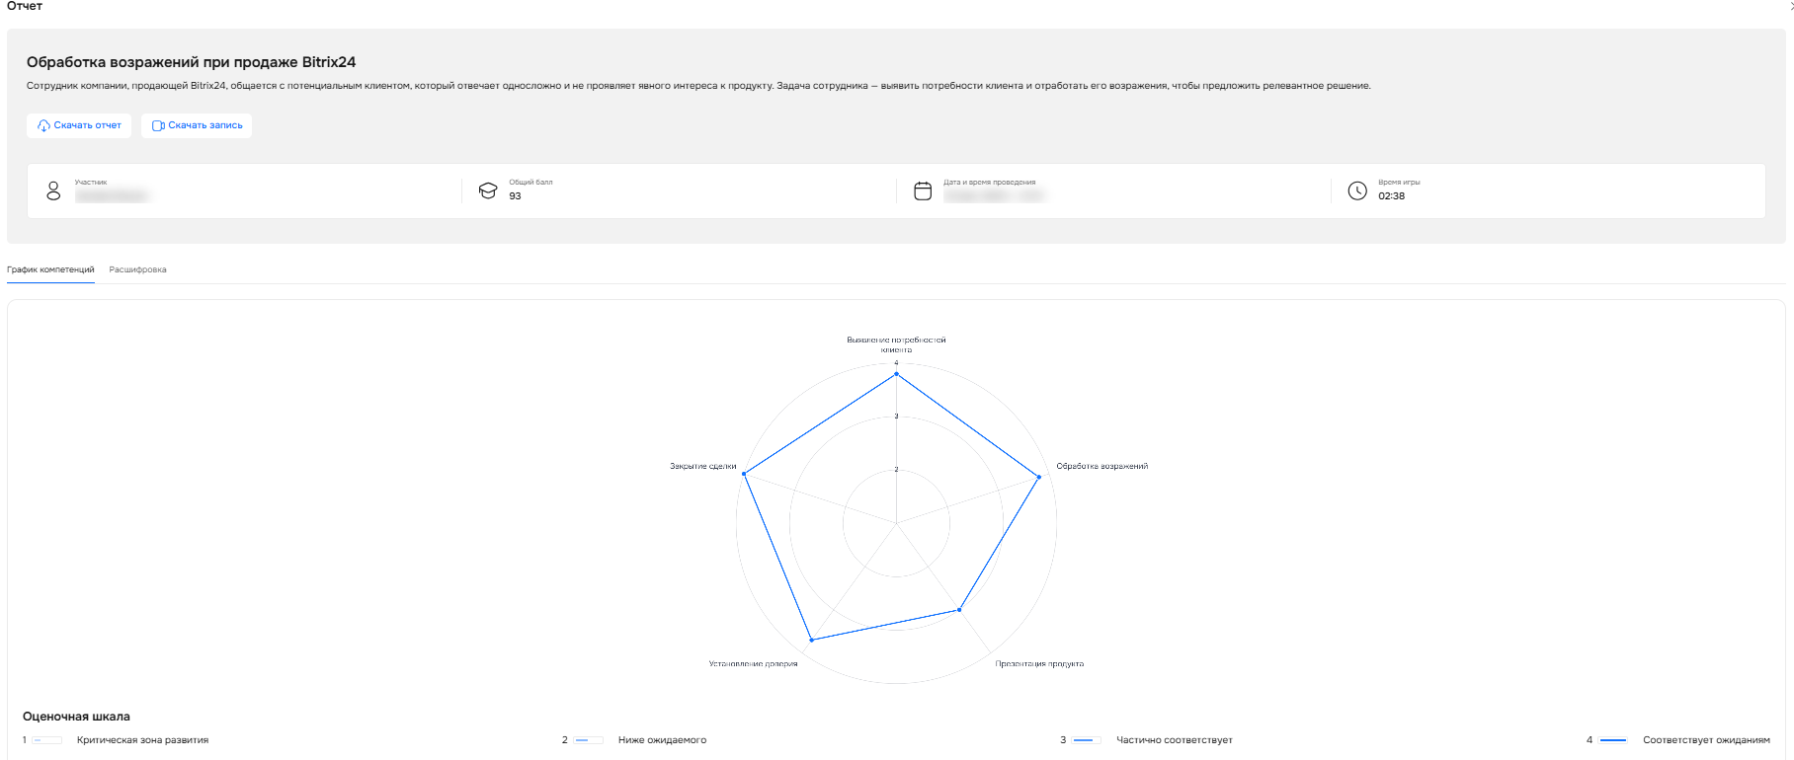Open the Расшифровка tab
The width and height of the screenshot is (1794, 760).
[x=137, y=269]
